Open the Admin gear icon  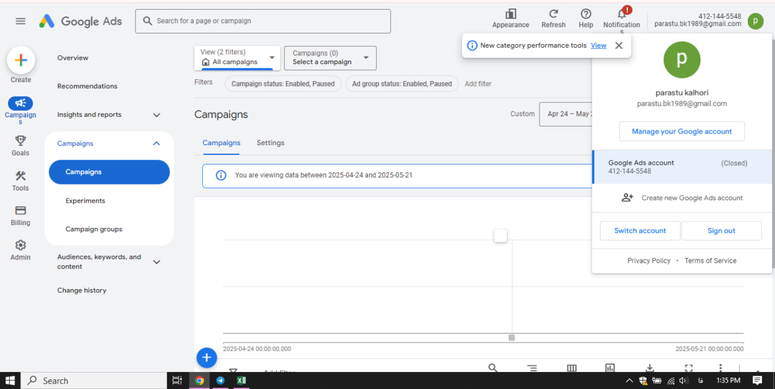(21, 245)
